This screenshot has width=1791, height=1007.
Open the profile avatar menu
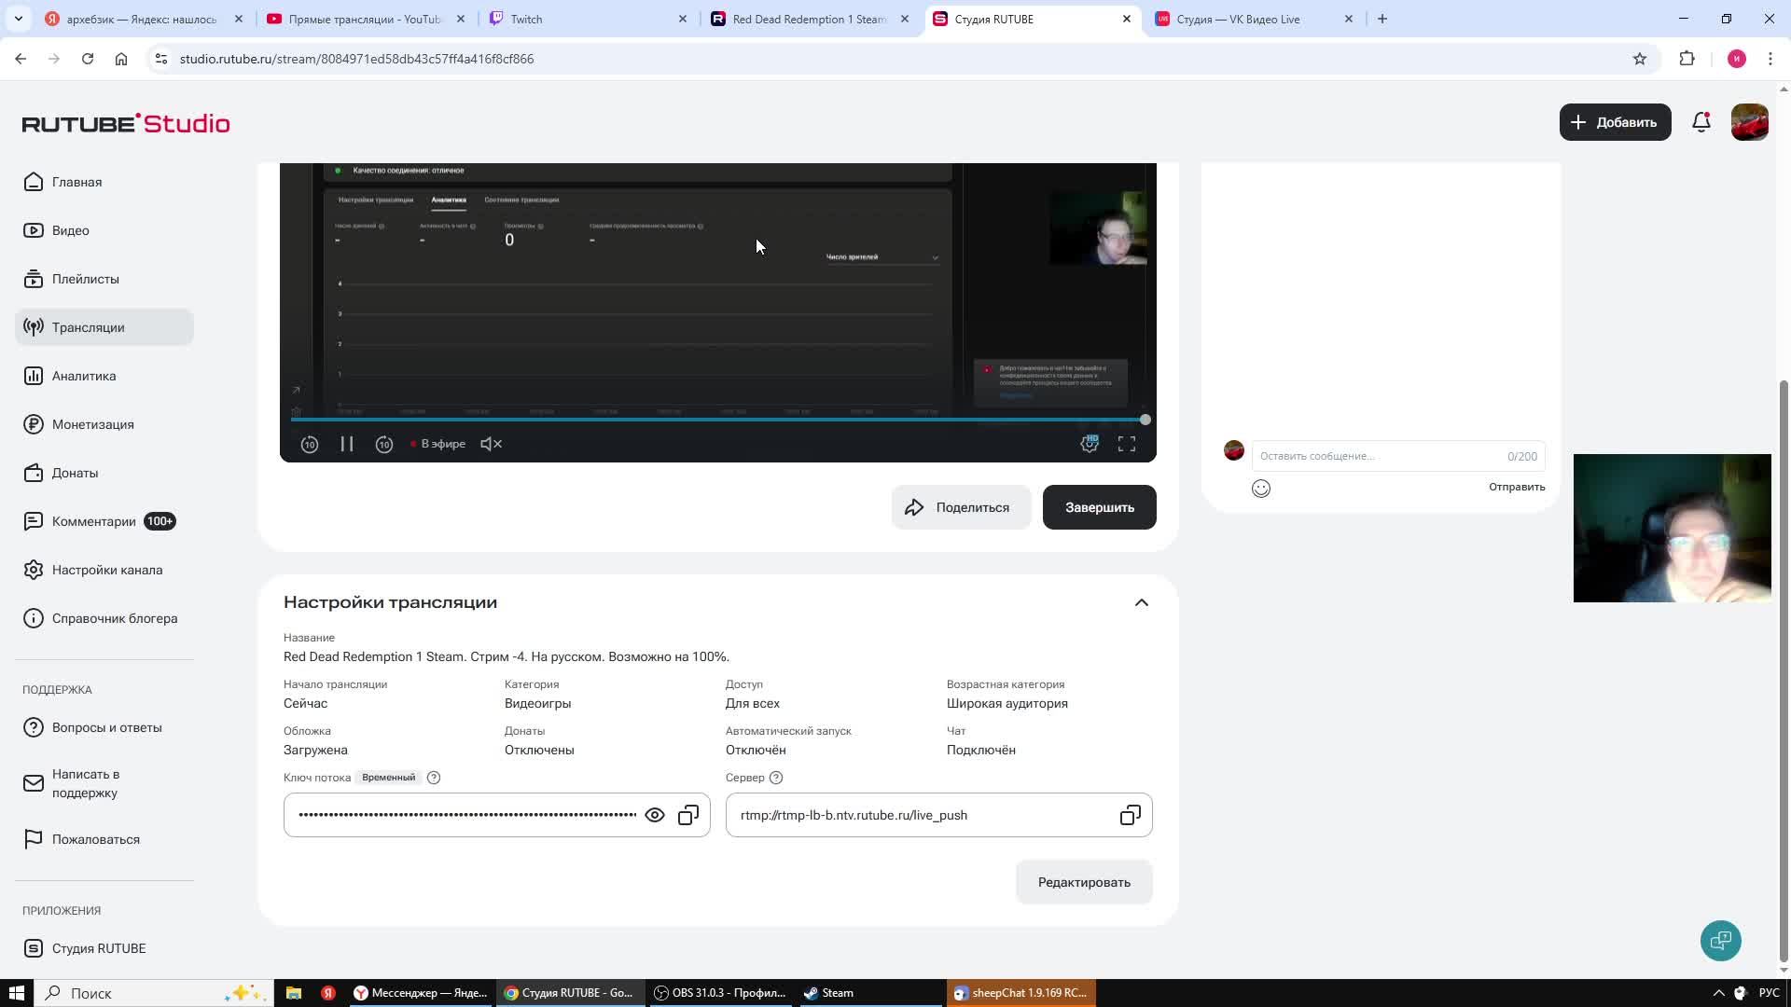point(1749,122)
